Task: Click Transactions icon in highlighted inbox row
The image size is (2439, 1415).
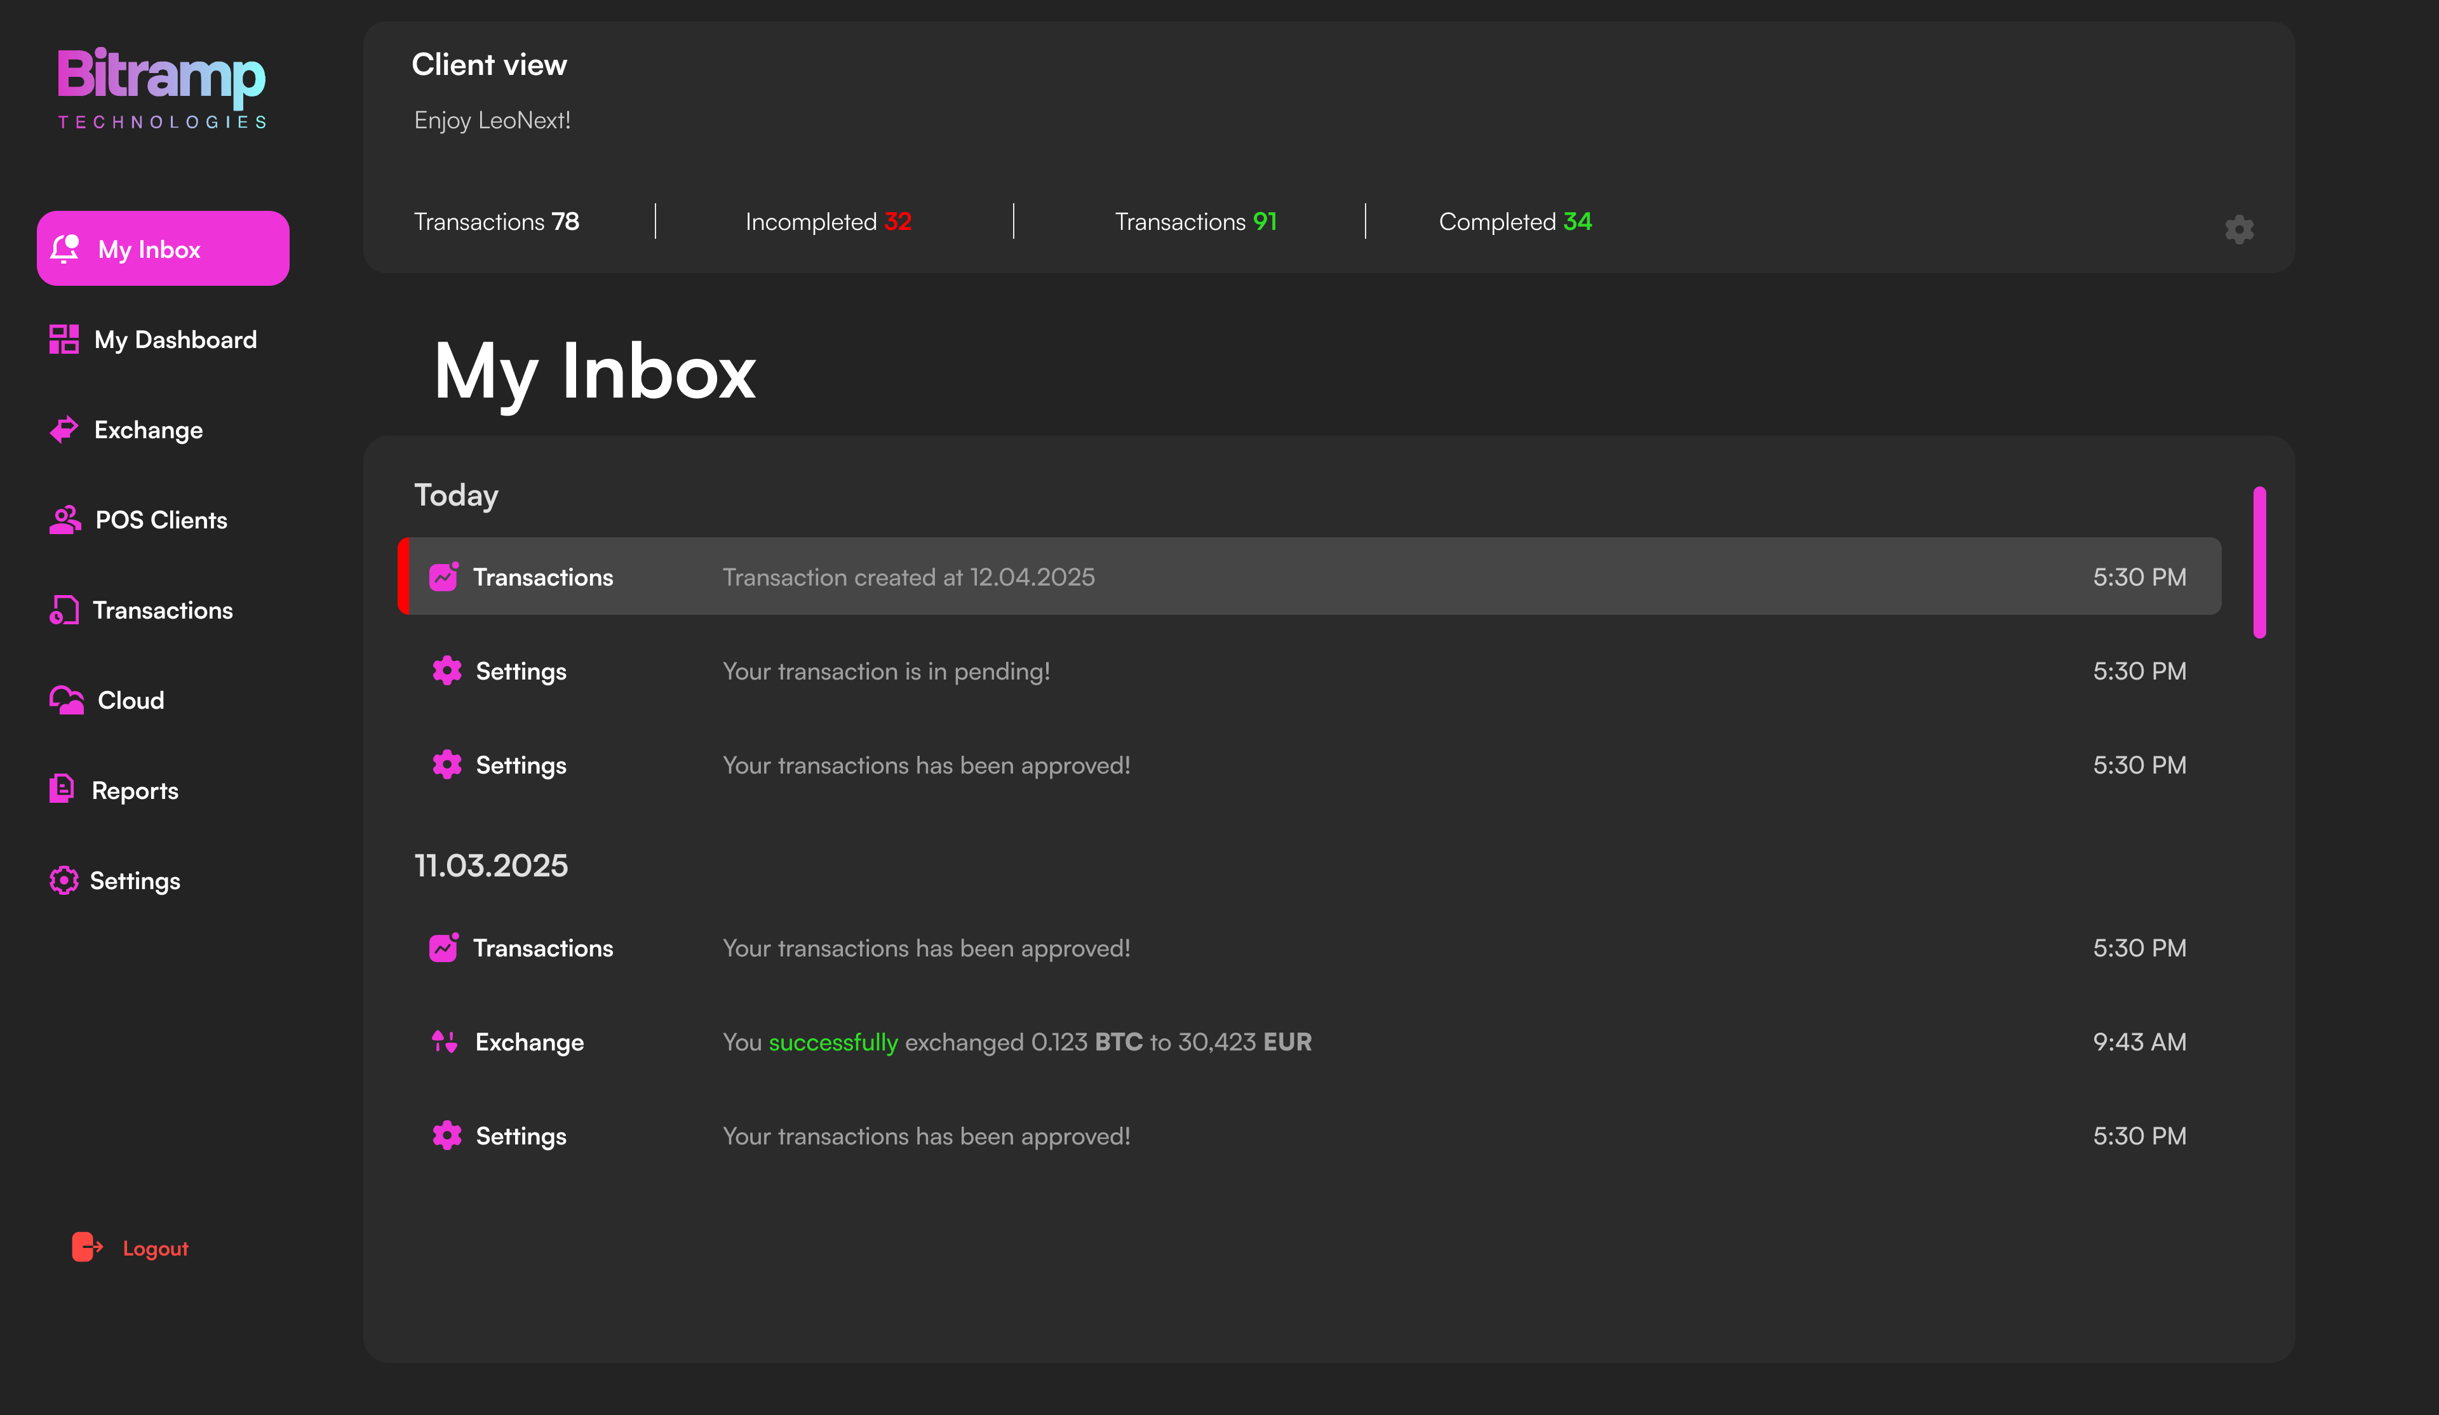Action: pos(443,577)
